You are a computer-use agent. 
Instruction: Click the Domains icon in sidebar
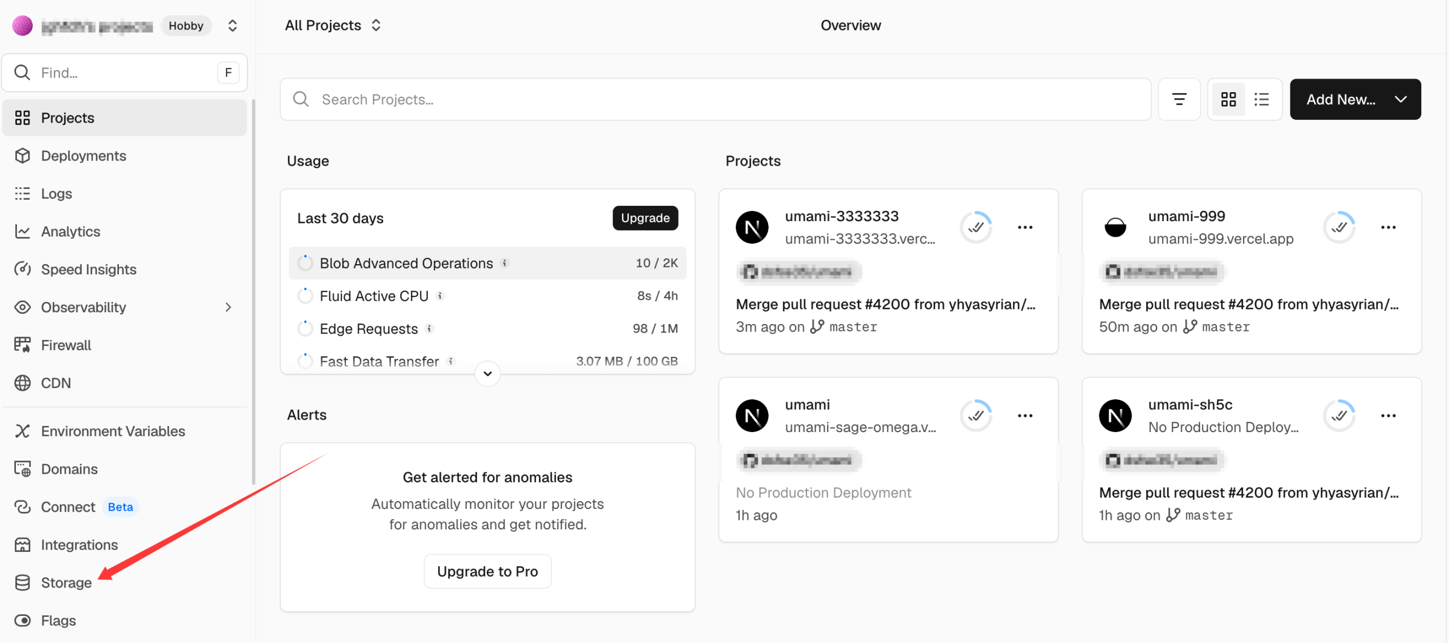(x=23, y=469)
